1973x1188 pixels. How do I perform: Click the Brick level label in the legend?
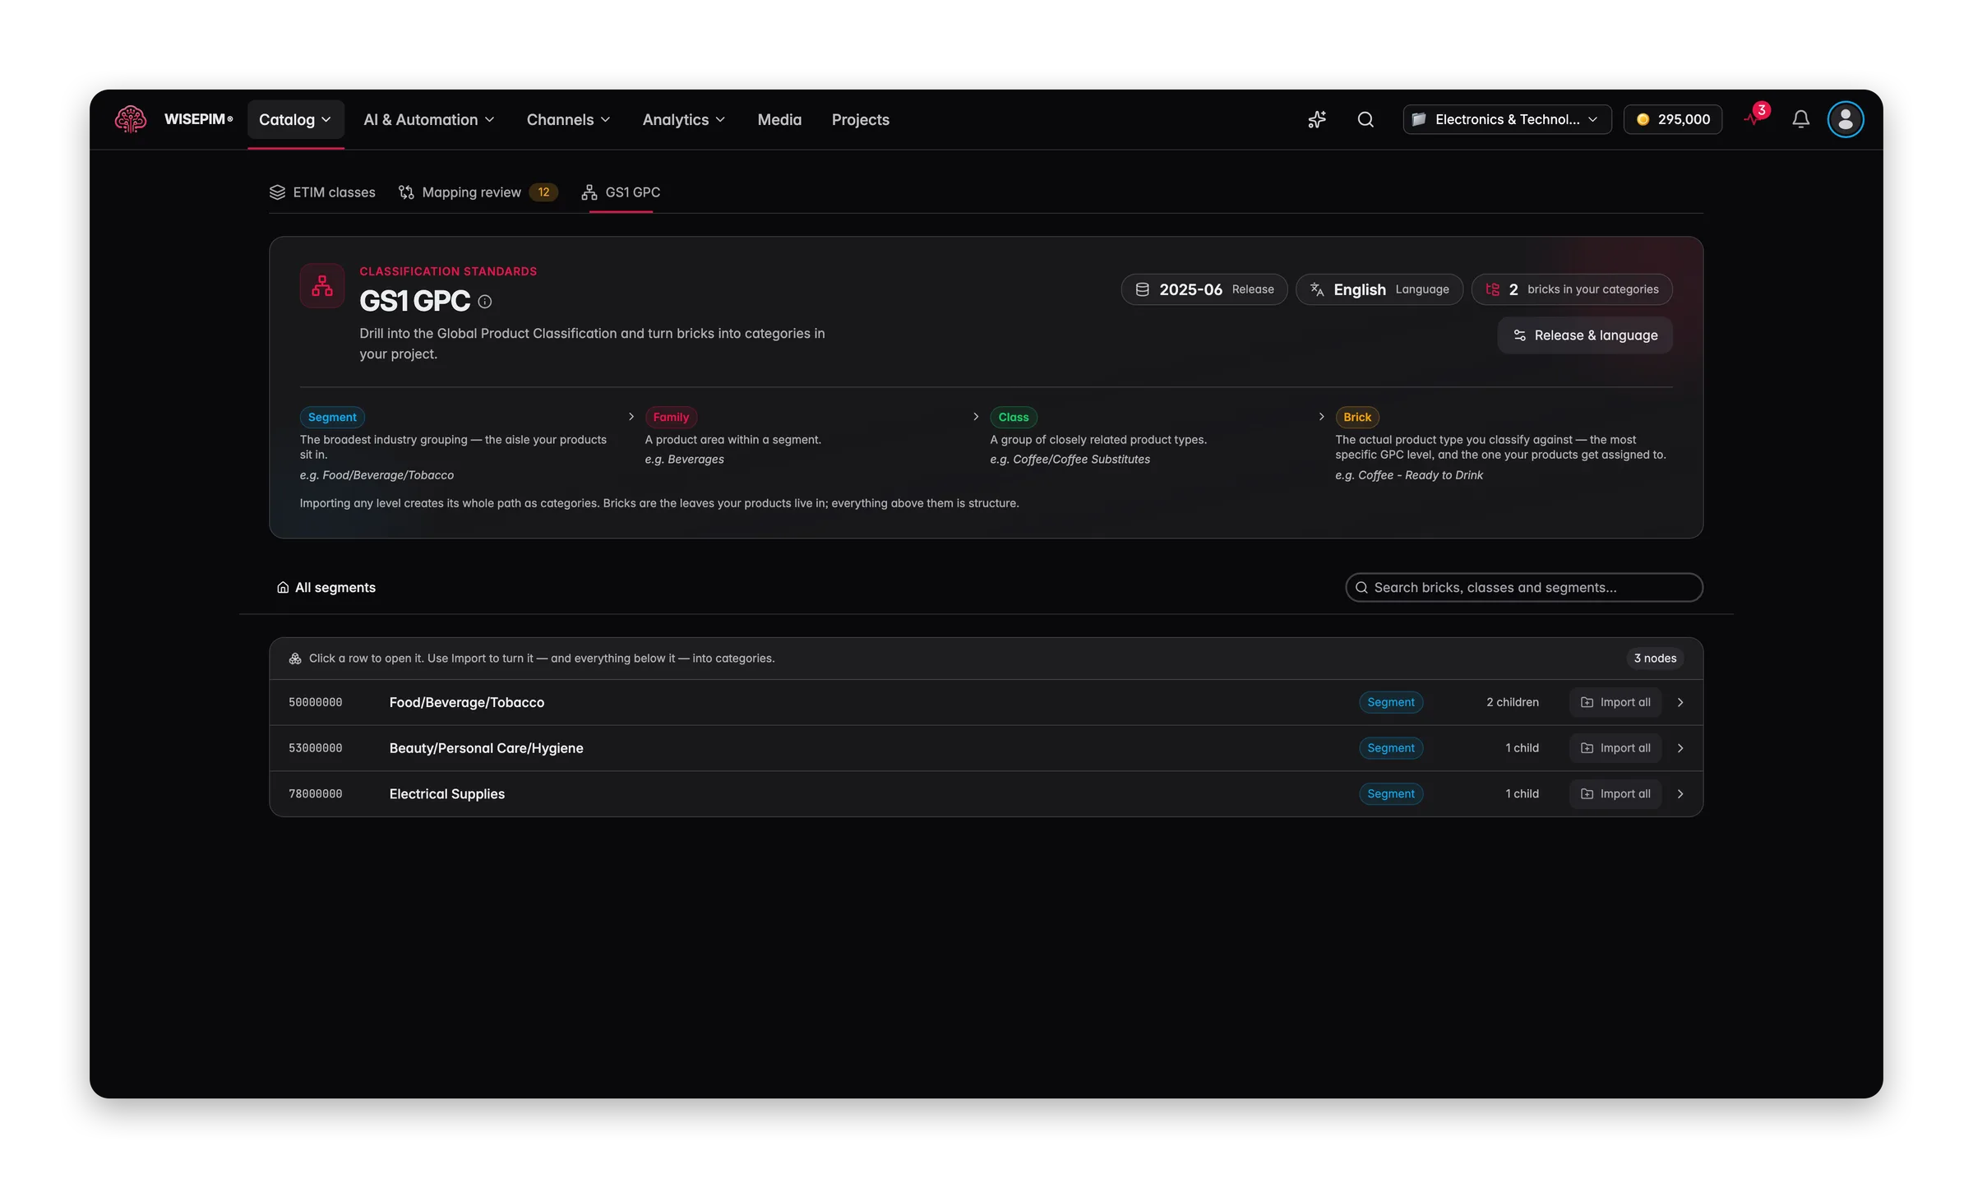click(1356, 417)
